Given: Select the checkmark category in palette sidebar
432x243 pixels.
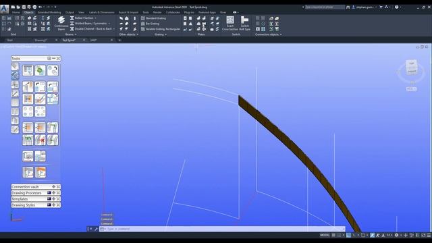Looking at the screenshot, I should click(15, 129).
